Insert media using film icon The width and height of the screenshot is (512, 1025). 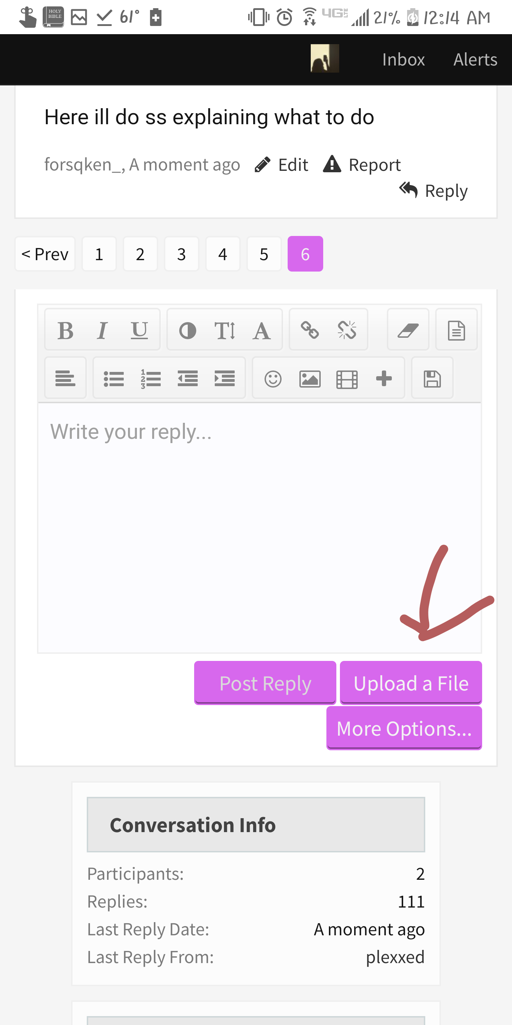(347, 378)
